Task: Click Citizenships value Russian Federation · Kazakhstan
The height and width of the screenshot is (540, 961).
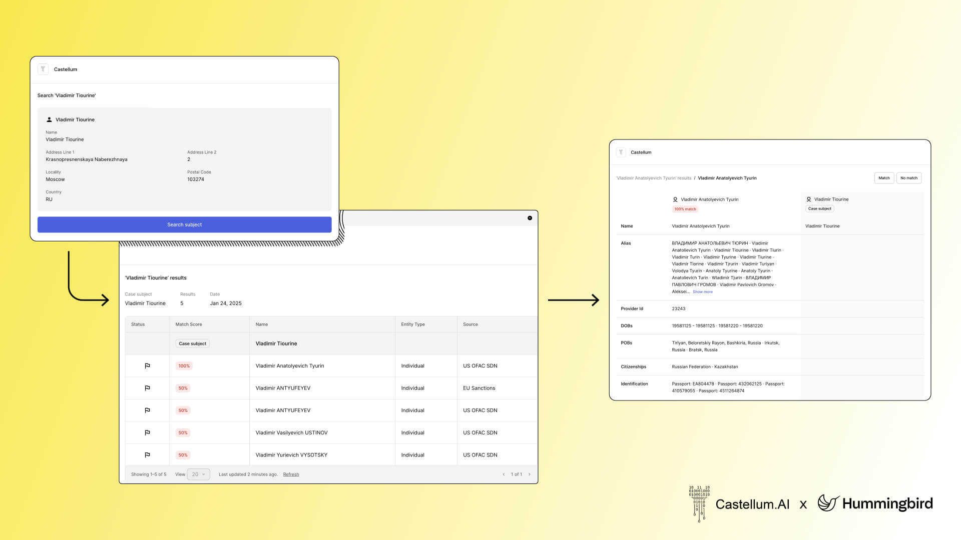Action: (705, 367)
